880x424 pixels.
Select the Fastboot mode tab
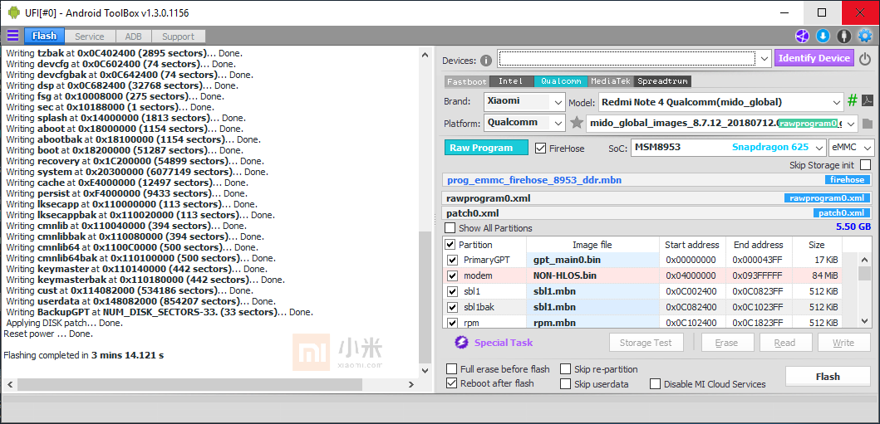[467, 81]
